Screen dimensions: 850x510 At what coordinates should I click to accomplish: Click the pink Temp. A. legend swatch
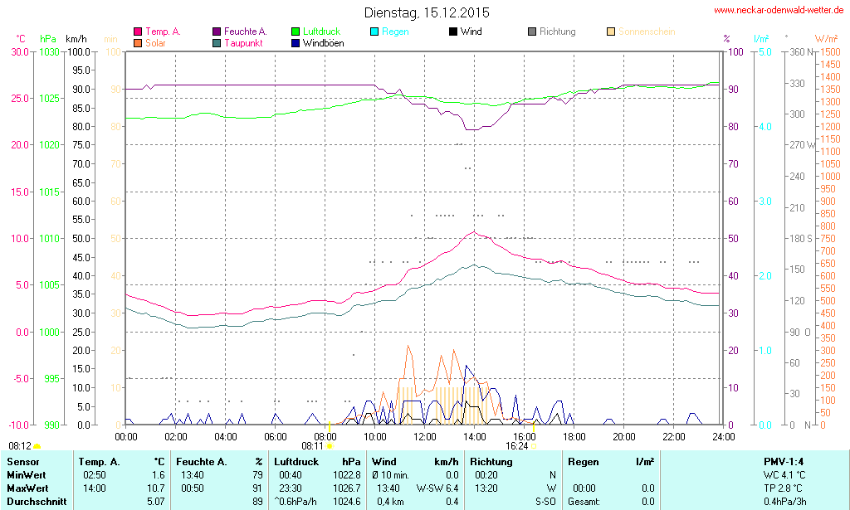point(138,32)
